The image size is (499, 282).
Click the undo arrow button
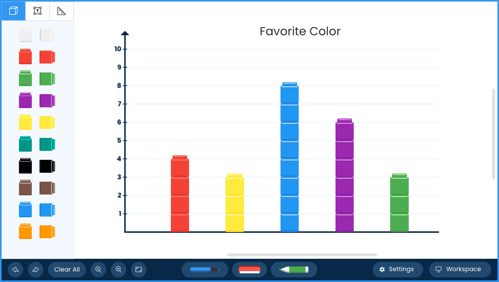point(15,270)
